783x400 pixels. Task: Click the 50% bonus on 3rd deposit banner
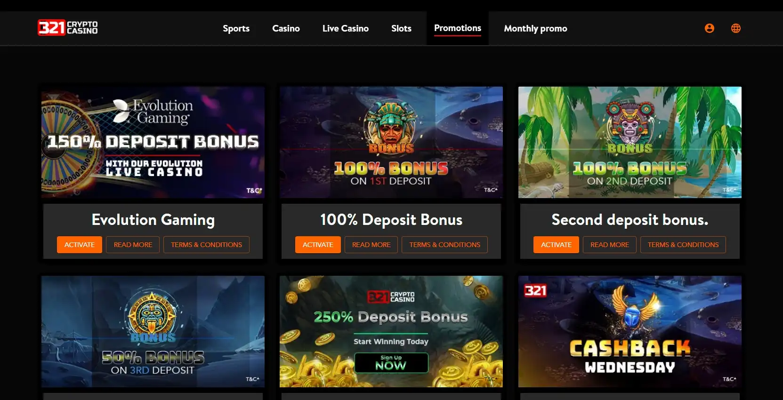[x=153, y=331]
